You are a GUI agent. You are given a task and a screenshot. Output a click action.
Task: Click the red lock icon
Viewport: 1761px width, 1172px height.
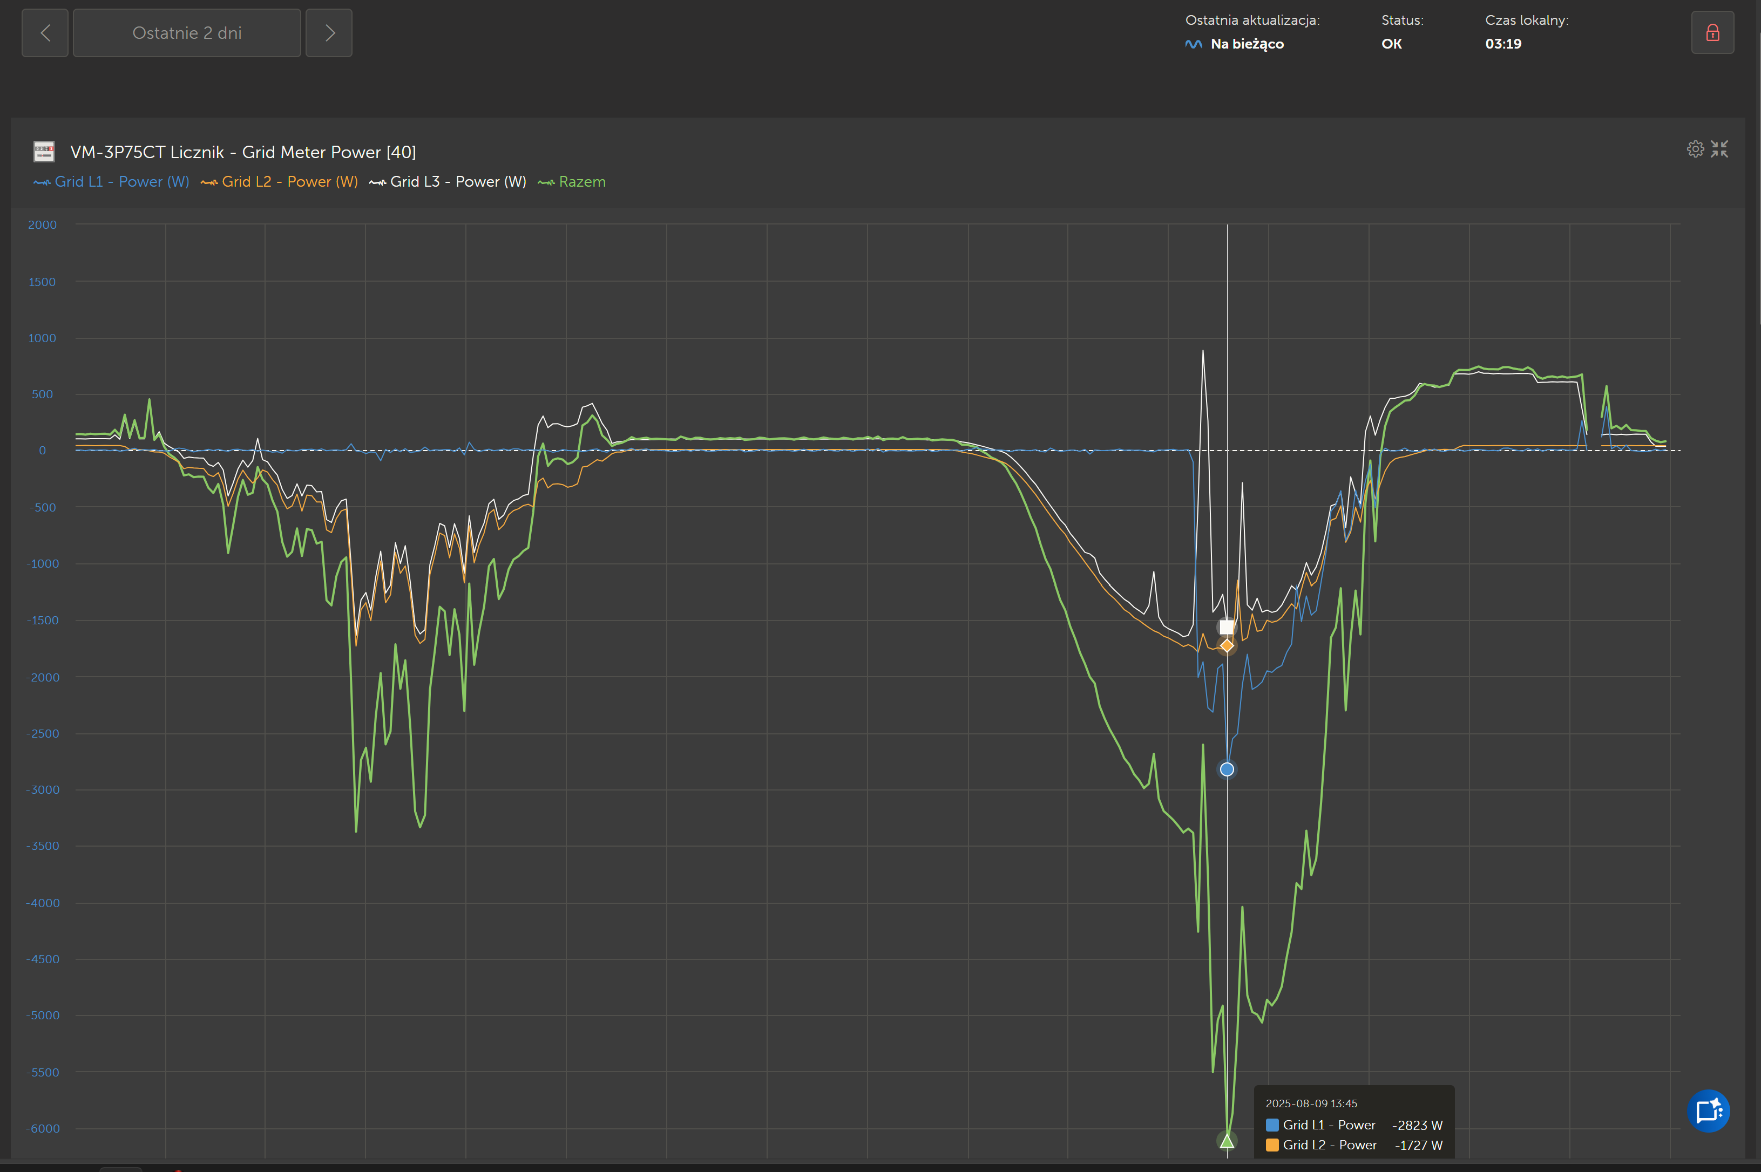click(x=1712, y=33)
